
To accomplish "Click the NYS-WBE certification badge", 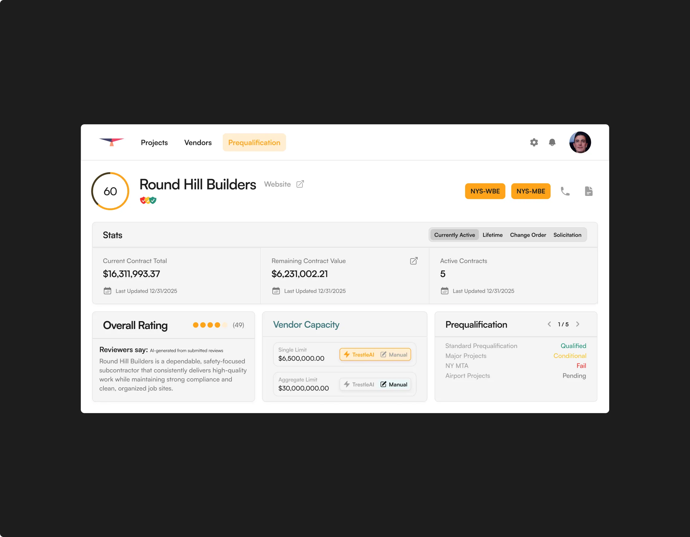I will [x=485, y=191].
